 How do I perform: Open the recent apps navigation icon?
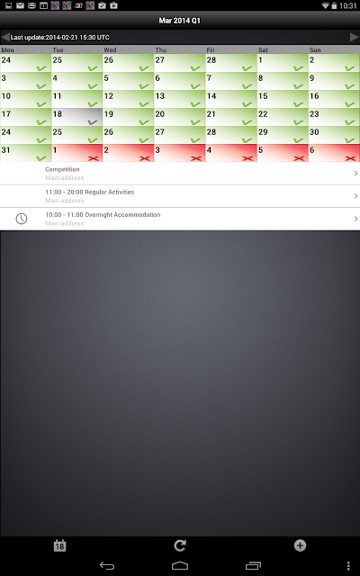[253, 566]
